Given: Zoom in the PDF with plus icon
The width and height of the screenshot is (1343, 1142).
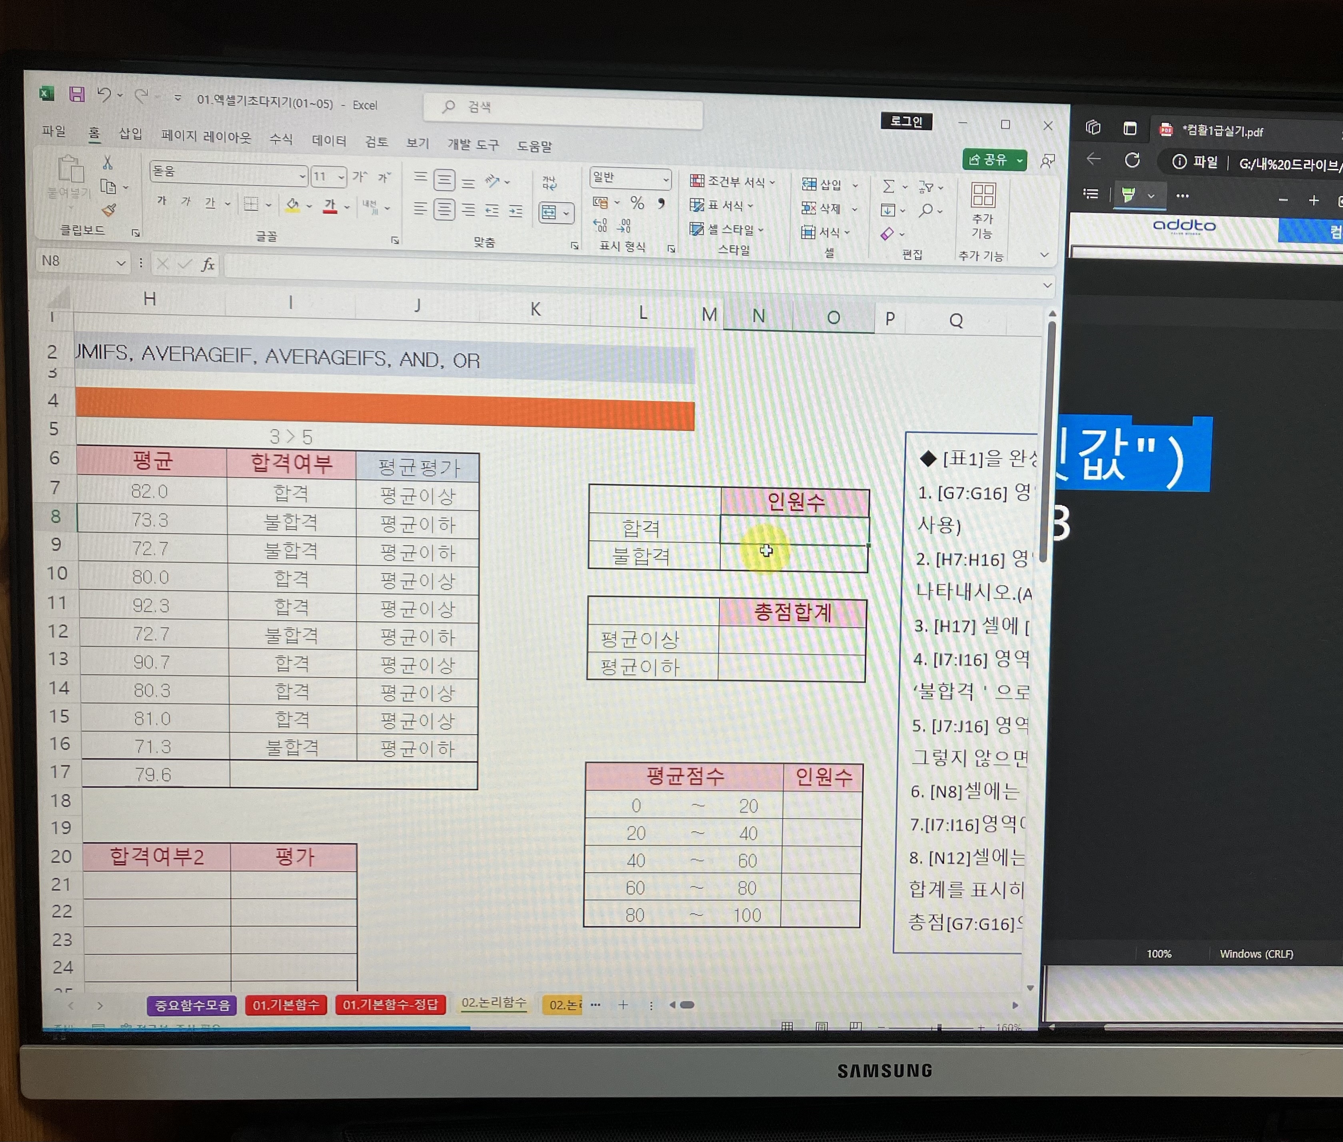Looking at the screenshot, I should [x=1314, y=201].
